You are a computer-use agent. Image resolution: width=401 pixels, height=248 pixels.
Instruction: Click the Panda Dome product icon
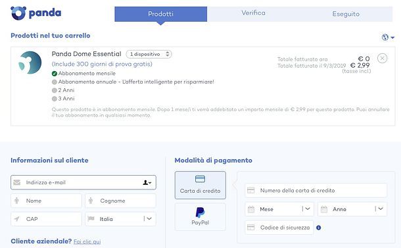[x=30, y=62]
